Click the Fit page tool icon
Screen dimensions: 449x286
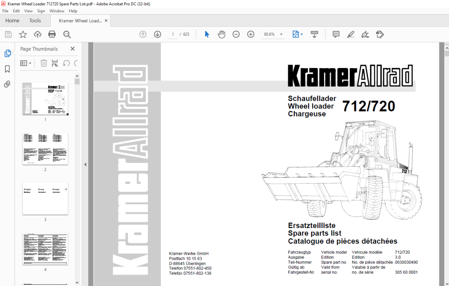(x=295, y=35)
